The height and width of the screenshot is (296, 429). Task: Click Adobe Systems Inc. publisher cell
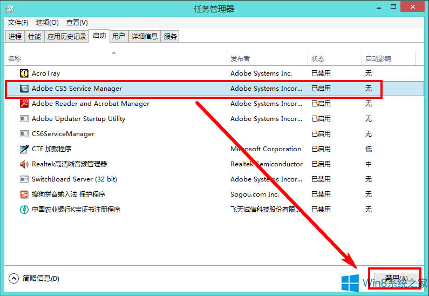pos(261,73)
